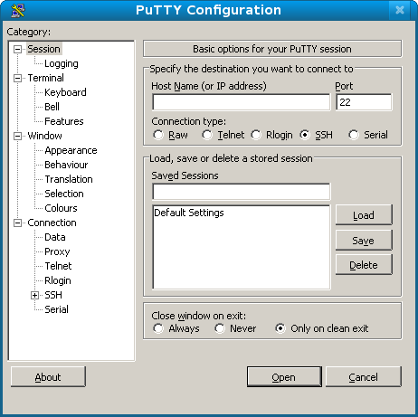This screenshot has height=417, width=418.
Task: Open the Logging category
Action: 62,63
